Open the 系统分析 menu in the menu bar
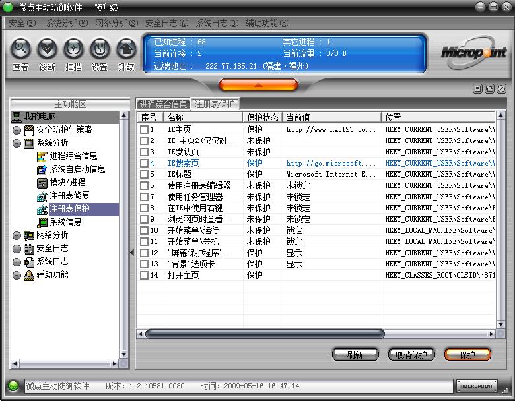Viewport: 515px width, 401px height. [x=66, y=23]
